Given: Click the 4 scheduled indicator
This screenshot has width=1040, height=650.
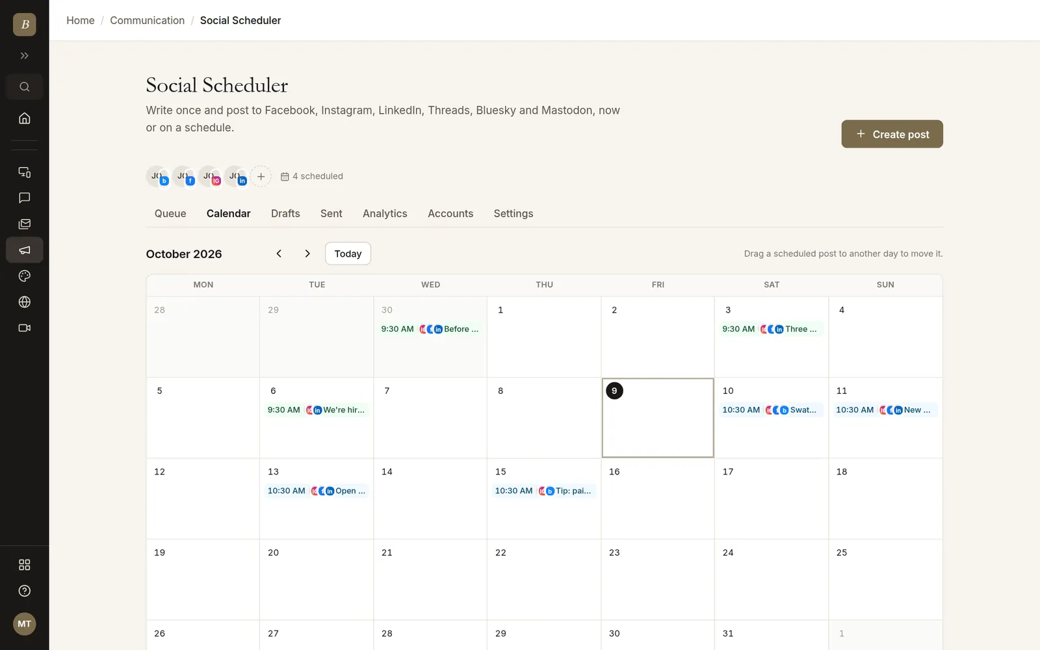Looking at the screenshot, I should [x=312, y=176].
